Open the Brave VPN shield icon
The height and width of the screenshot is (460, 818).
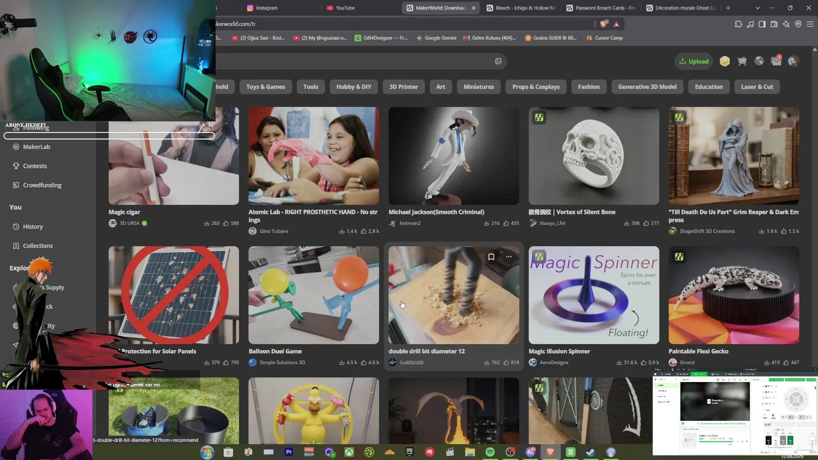(798, 24)
